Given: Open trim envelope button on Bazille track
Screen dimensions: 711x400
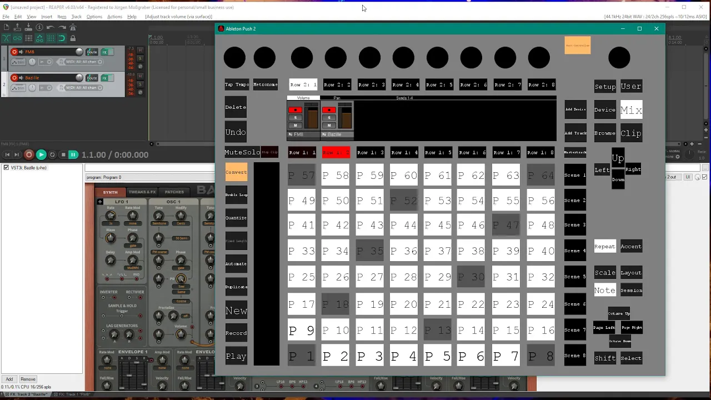Looking at the screenshot, I should pyautogui.click(x=18, y=88).
